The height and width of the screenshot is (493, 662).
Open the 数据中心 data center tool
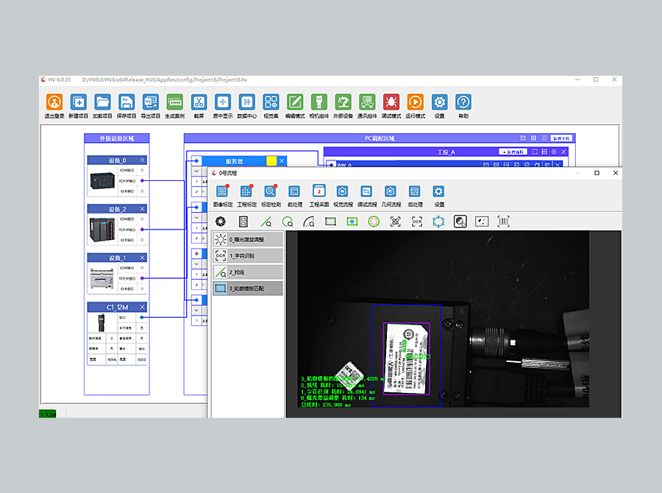(x=246, y=103)
